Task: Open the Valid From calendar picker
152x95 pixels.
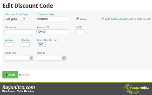Action: tap(32, 58)
